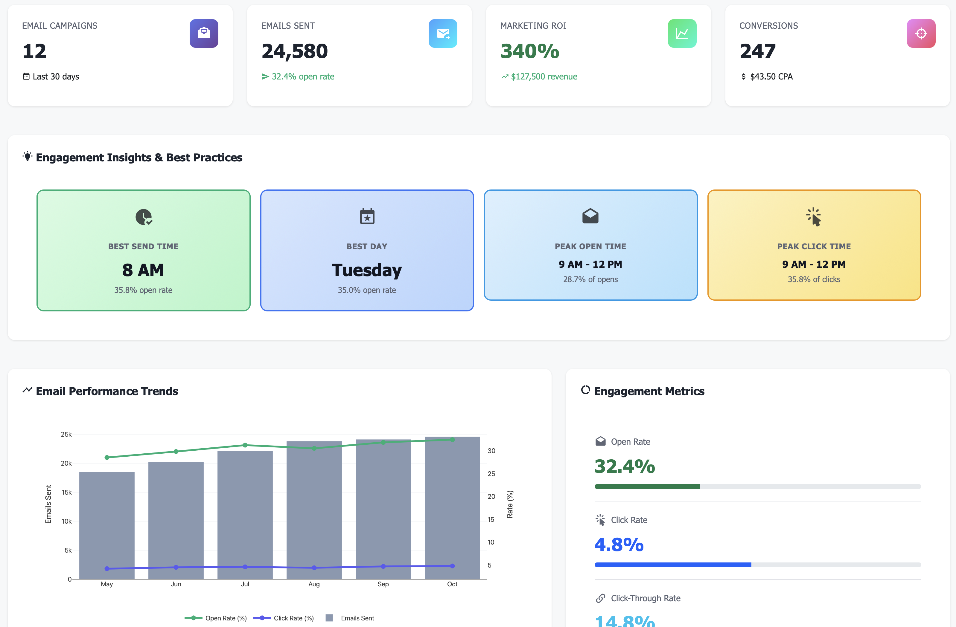This screenshot has width=956, height=627.
Task: Select the blue Emails Sent send icon
Action: (x=443, y=33)
